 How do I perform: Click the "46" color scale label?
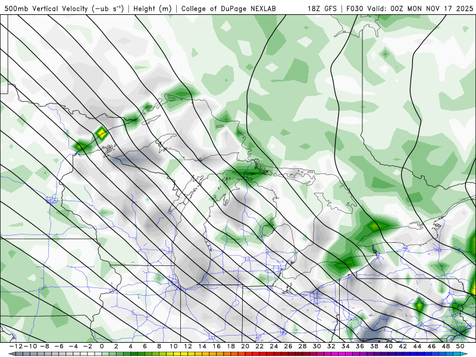click(432, 346)
